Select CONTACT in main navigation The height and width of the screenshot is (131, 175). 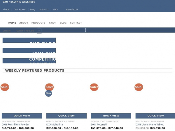point(76,23)
